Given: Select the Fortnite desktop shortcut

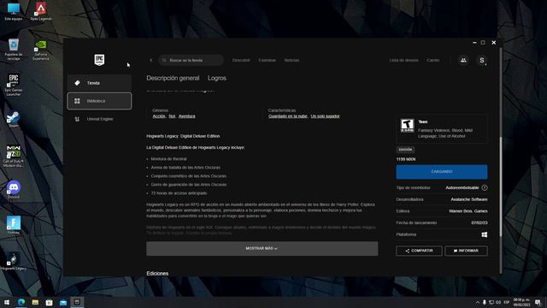Looking at the screenshot, I should [14, 224].
